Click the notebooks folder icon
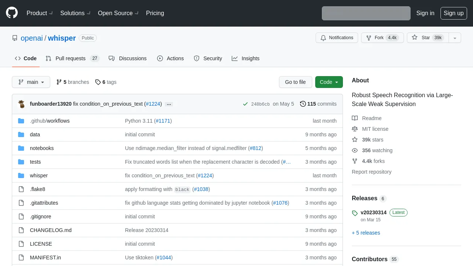473x266 pixels. [x=21, y=148]
